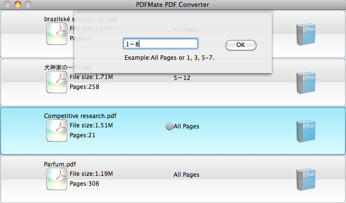Click the Pages:258 text
This screenshot has height=203, width=346.
[x=85, y=87]
